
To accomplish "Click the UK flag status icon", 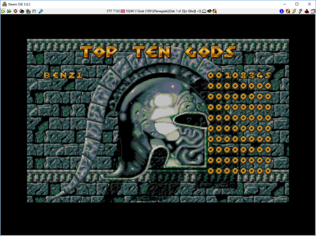I will (x=123, y=11).
